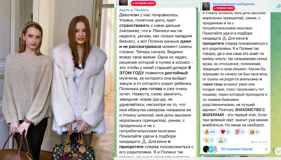Viewport: 281px width, 160px height.
Task: Tap the red heart reaction with 58
Action: [225, 132]
